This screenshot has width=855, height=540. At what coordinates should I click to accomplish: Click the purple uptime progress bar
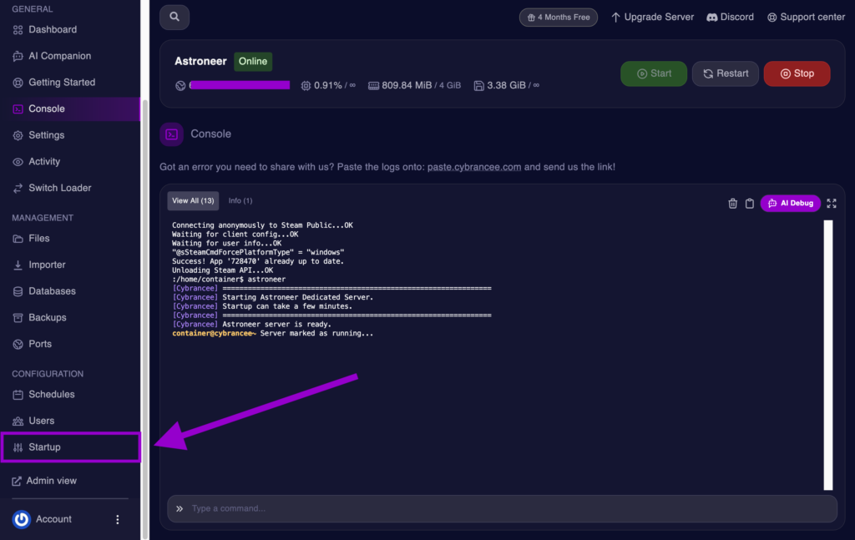point(240,85)
